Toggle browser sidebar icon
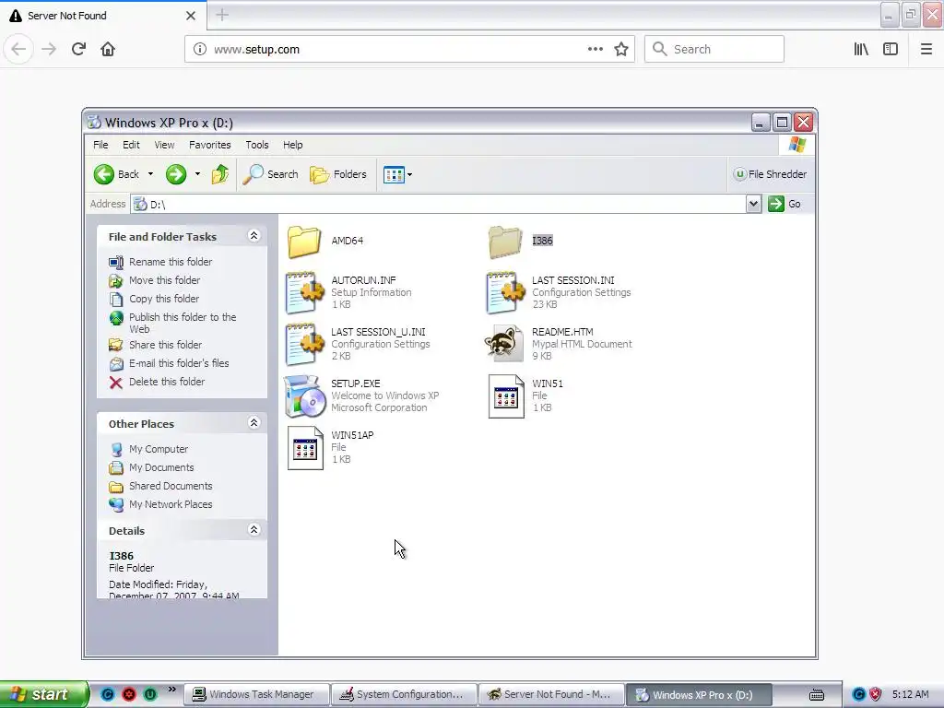The height and width of the screenshot is (708, 944). point(891,50)
